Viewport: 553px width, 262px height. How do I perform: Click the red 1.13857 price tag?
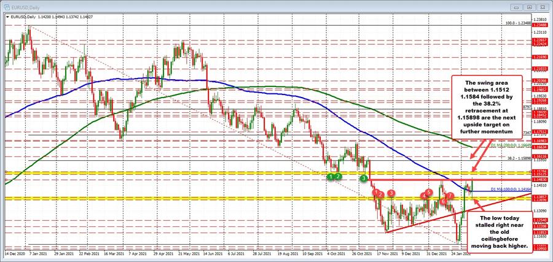539,196
